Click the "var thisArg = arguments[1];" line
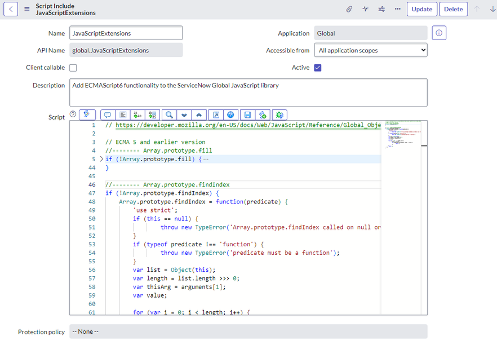 point(179,287)
